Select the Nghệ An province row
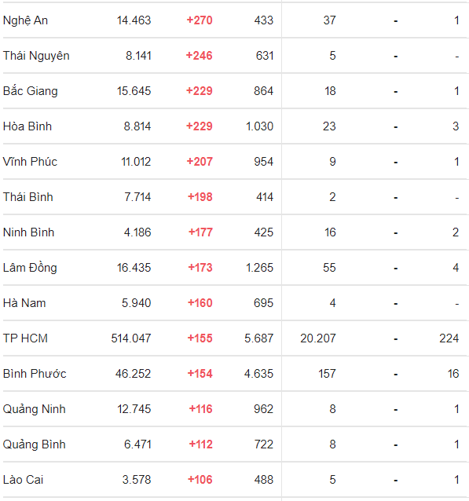 pos(234,20)
